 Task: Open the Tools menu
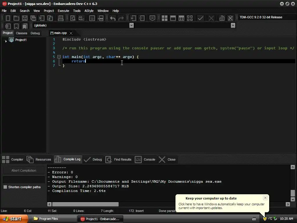77,11
